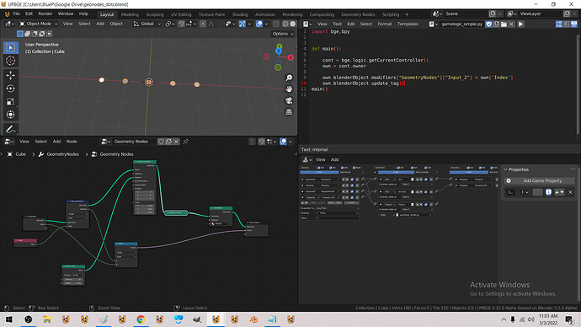Open the Render menu

click(45, 13)
